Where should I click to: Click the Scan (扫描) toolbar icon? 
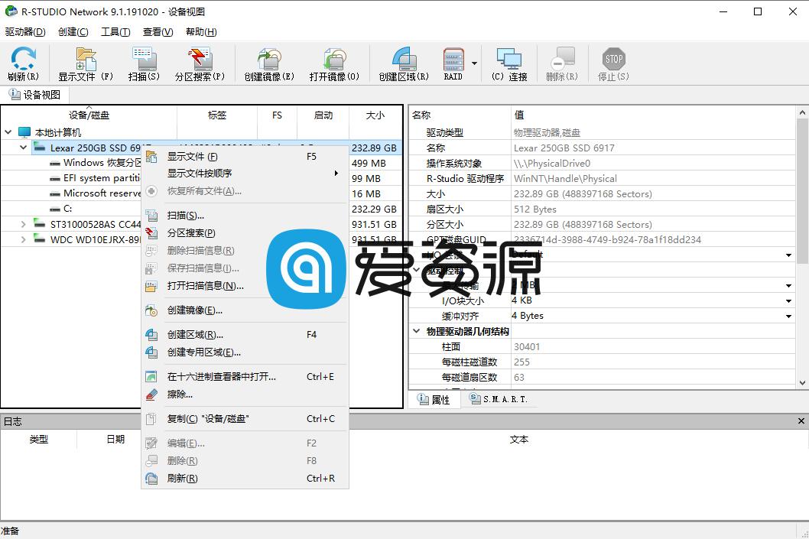(x=144, y=64)
